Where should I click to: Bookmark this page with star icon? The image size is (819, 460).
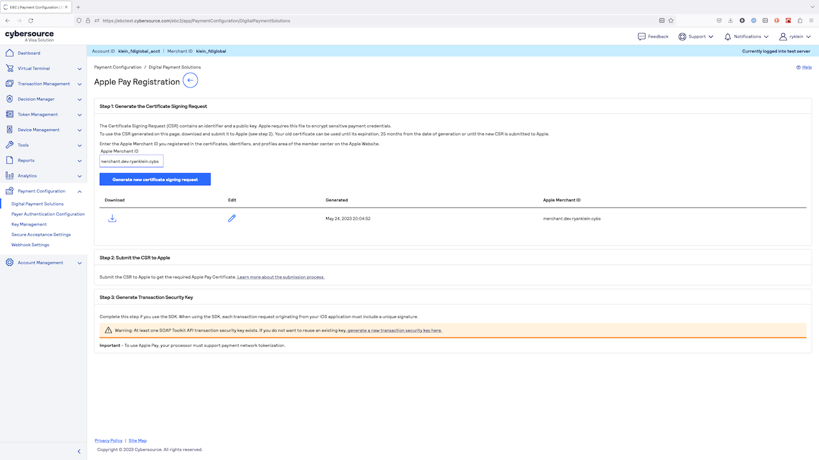click(671, 20)
